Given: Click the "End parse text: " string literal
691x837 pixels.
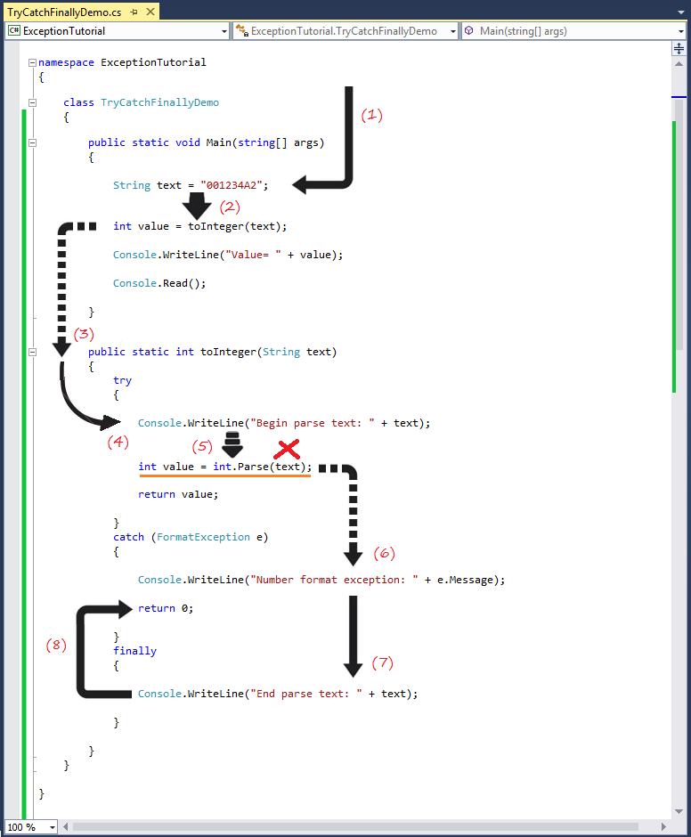Looking at the screenshot, I should [306, 694].
